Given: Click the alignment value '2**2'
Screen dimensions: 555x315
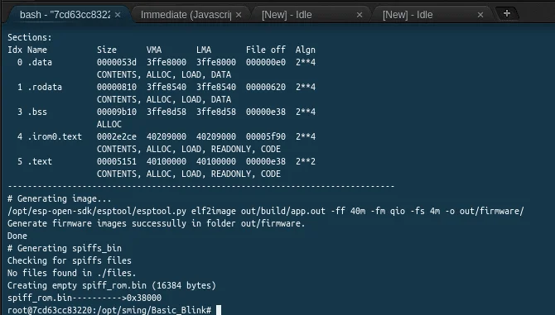Looking at the screenshot, I should [306, 161].
